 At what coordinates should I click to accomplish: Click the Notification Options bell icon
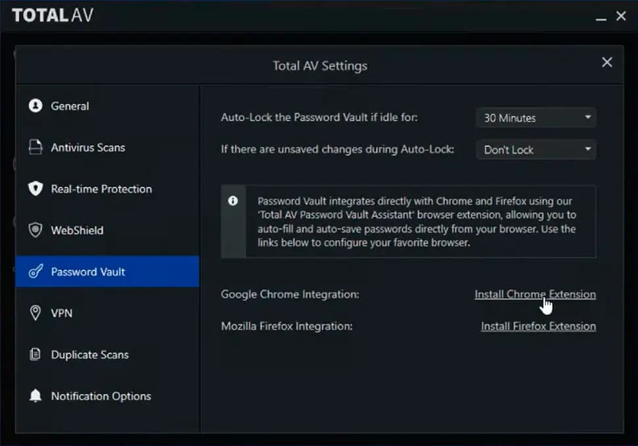36,395
